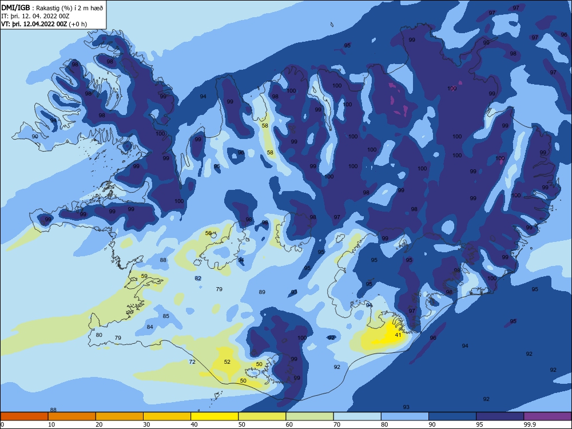
Task: Click the humidity value '59' on the map
Action: pos(144,276)
